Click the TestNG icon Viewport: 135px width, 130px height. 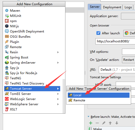point(7,78)
